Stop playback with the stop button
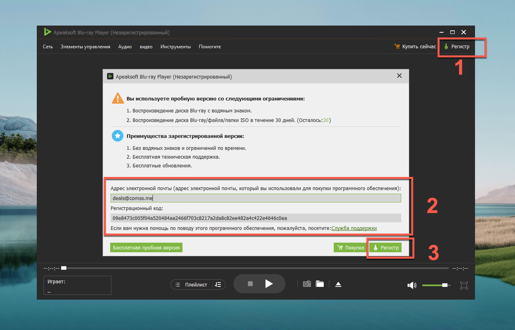 250,284
